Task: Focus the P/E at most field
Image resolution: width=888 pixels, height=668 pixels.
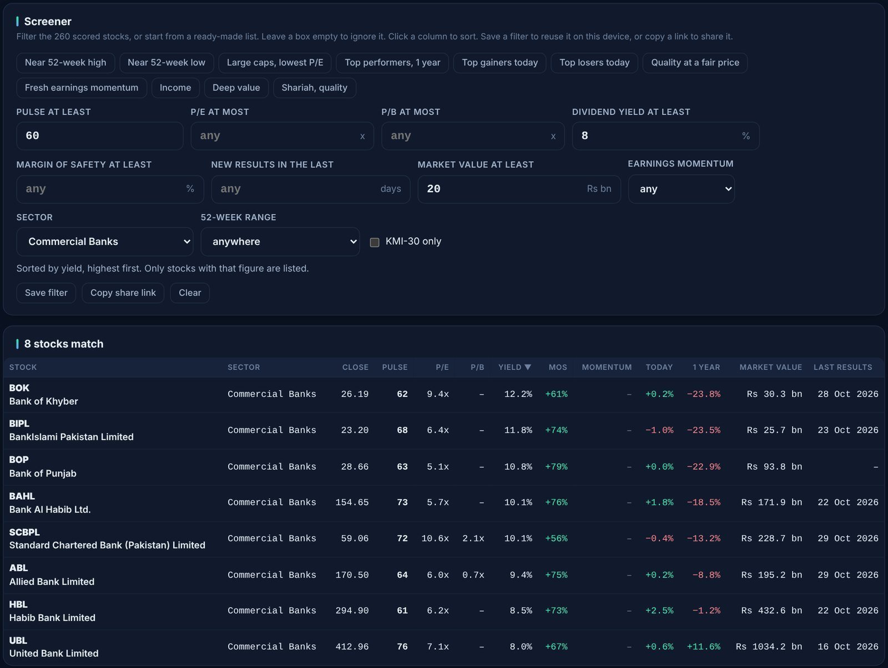Action: click(x=282, y=136)
